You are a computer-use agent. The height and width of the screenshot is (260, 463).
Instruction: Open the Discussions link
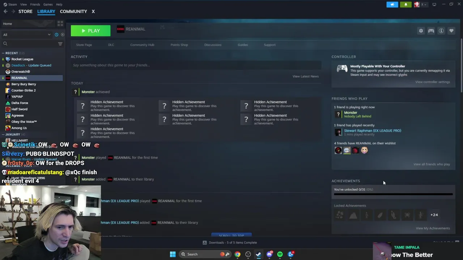pyautogui.click(x=213, y=45)
